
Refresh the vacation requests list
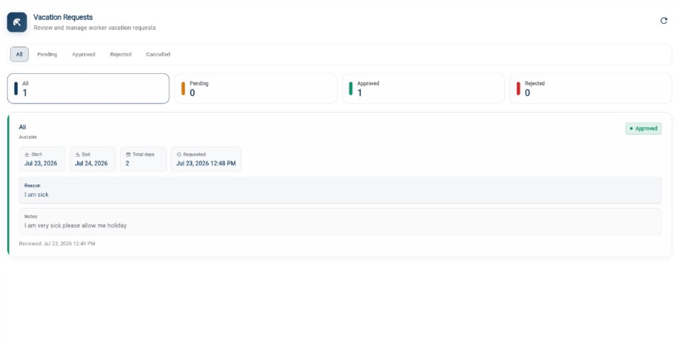point(664,20)
